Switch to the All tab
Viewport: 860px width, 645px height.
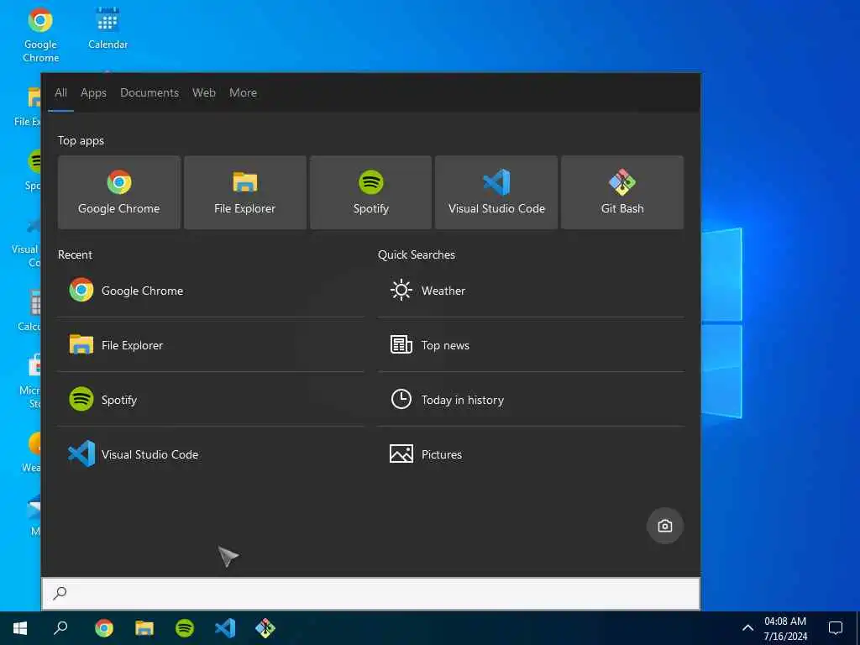(x=60, y=92)
